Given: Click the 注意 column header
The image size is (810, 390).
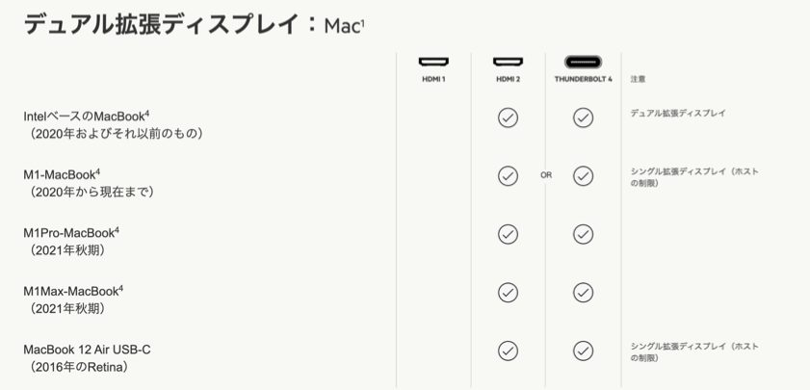Looking at the screenshot, I should pos(638,80).
